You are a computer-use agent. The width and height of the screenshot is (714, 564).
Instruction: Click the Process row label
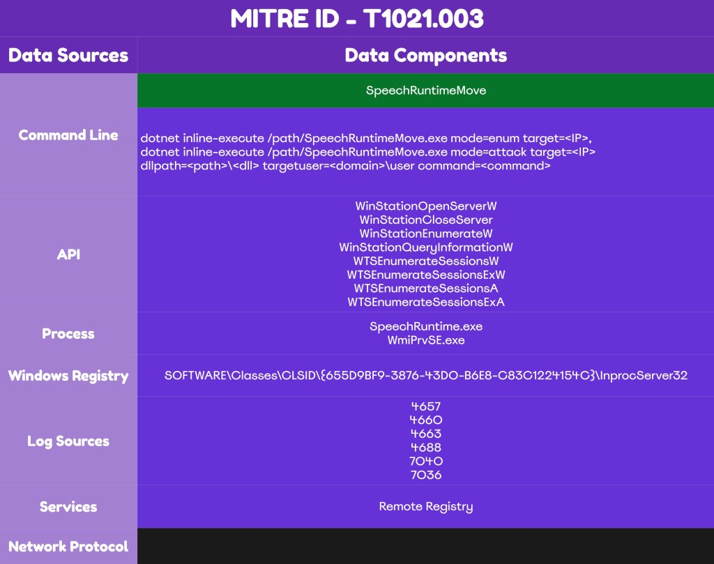click(68, 333)
